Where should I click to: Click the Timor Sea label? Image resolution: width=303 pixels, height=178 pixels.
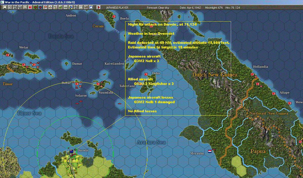pyautogui.click(x=29, y=113)
